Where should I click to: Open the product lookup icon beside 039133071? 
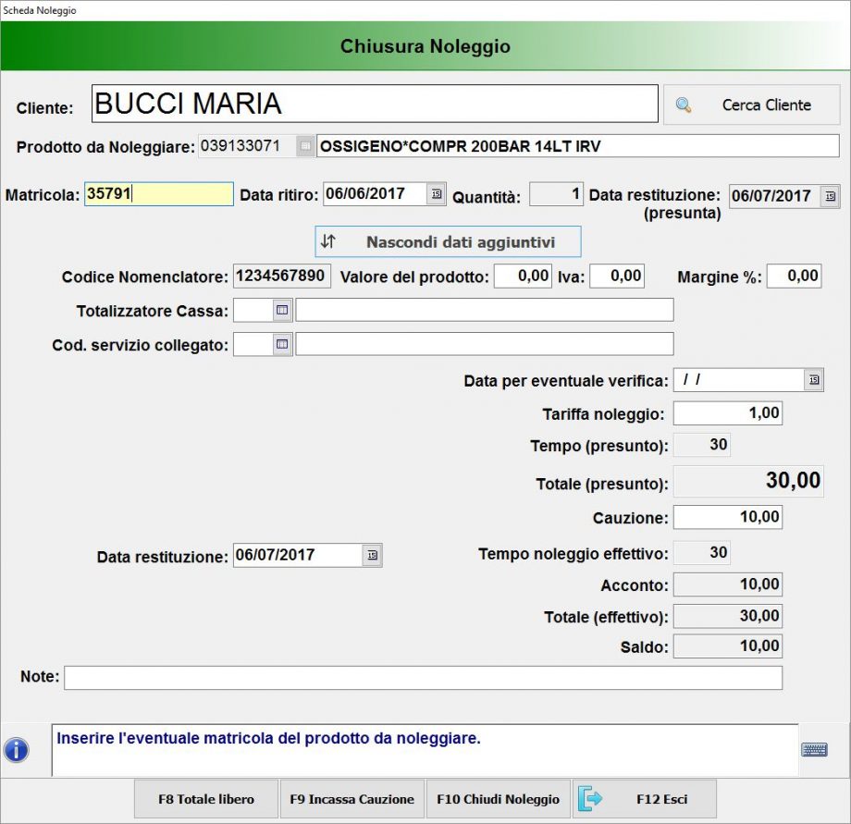click(x=305, y=146)
